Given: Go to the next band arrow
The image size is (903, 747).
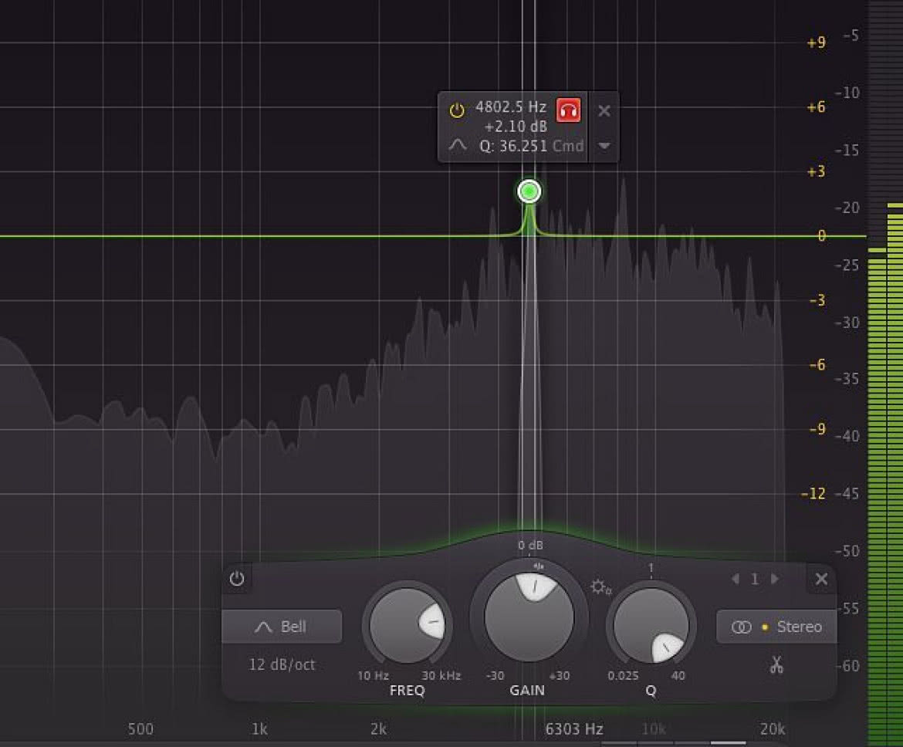Looking at the screenshot, I should tap(775, 579).
